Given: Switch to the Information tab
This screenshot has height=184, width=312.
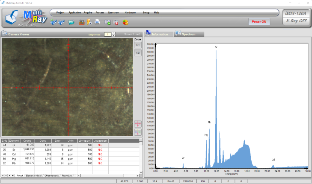Looking at the screenshot, I should [157, 34].
